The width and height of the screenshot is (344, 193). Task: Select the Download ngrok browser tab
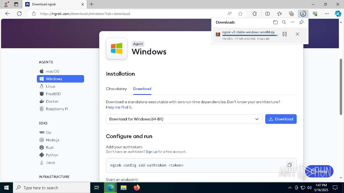pyautogui.click(x=55, y=4)
